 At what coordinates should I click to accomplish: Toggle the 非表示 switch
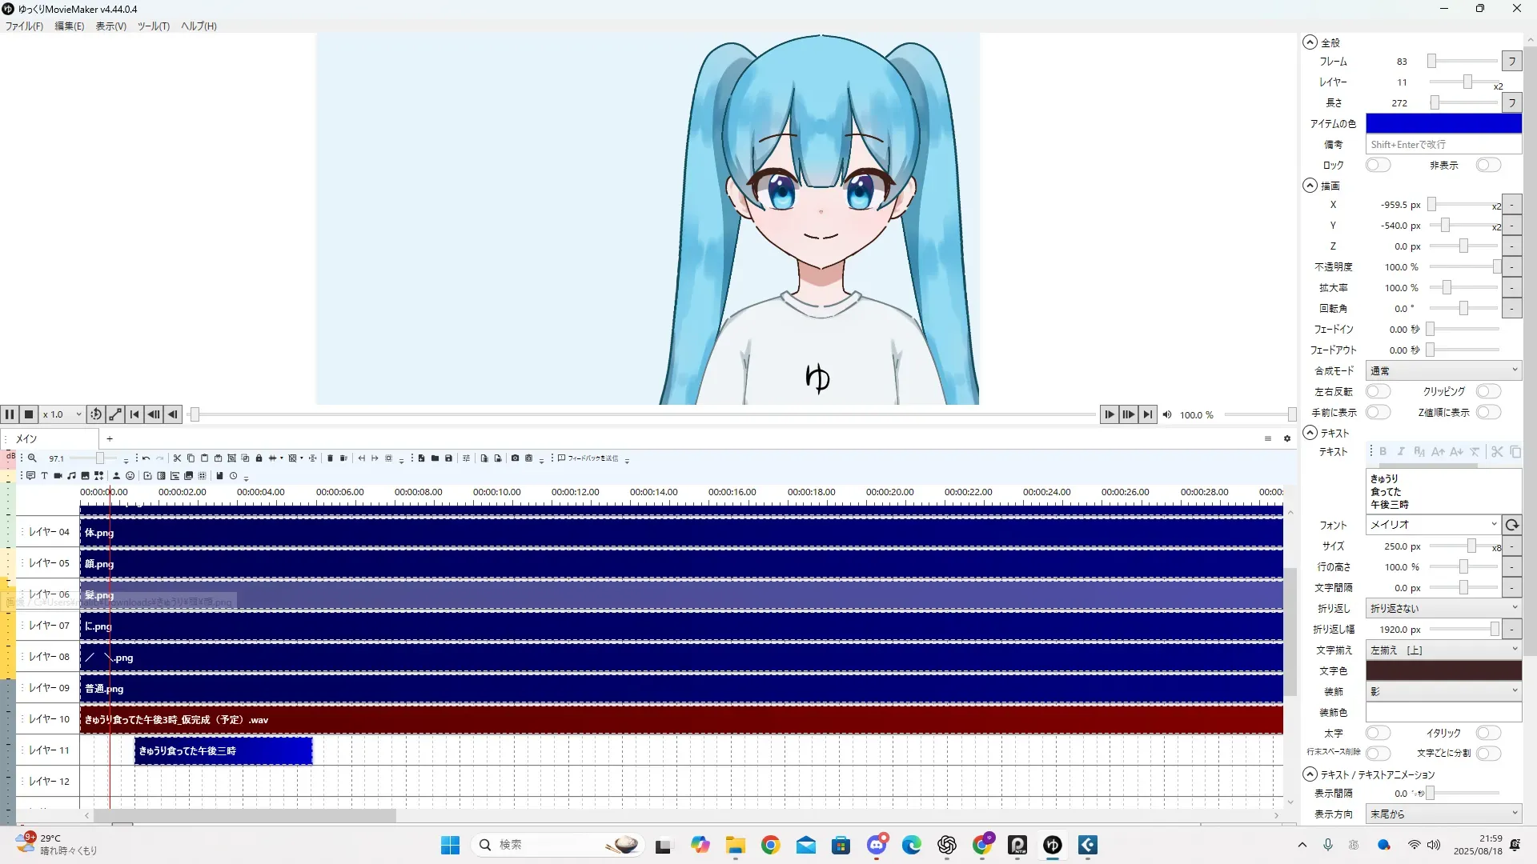[1488, 165]
